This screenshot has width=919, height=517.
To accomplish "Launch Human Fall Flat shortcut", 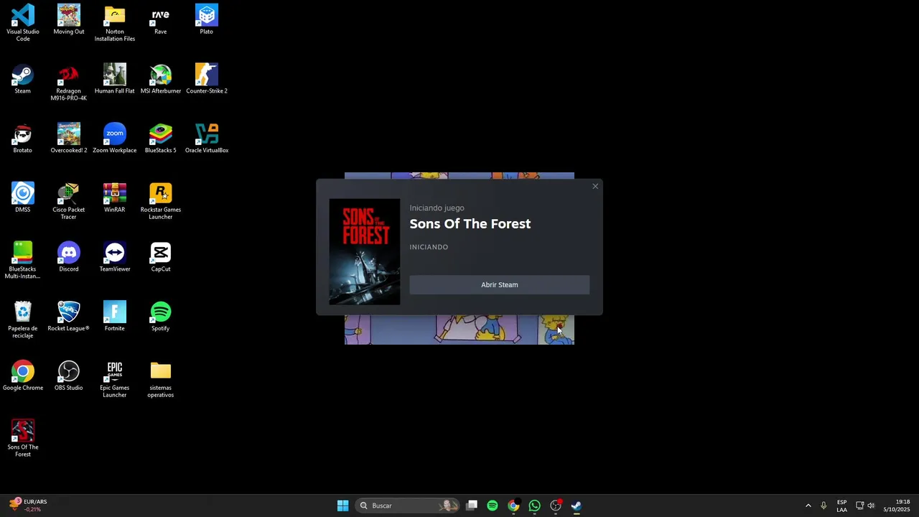I will point(115,79).
